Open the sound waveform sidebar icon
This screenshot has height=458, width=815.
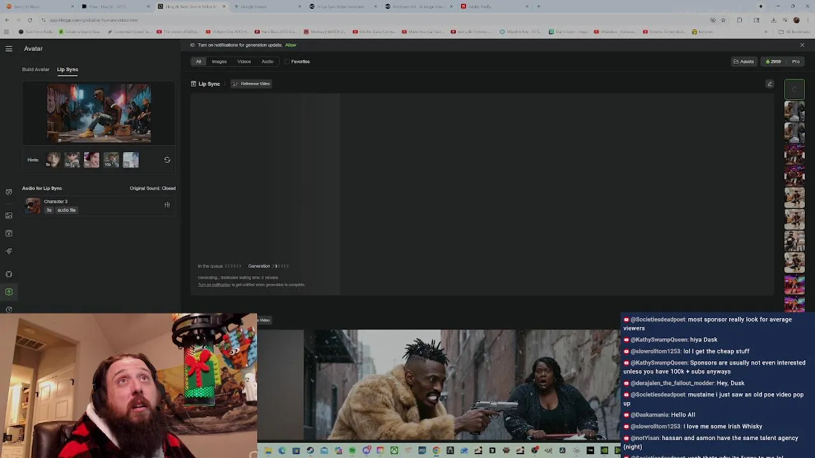coord(9,251)
